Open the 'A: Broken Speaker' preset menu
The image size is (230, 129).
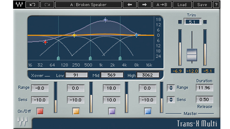[x=88, y=5]
